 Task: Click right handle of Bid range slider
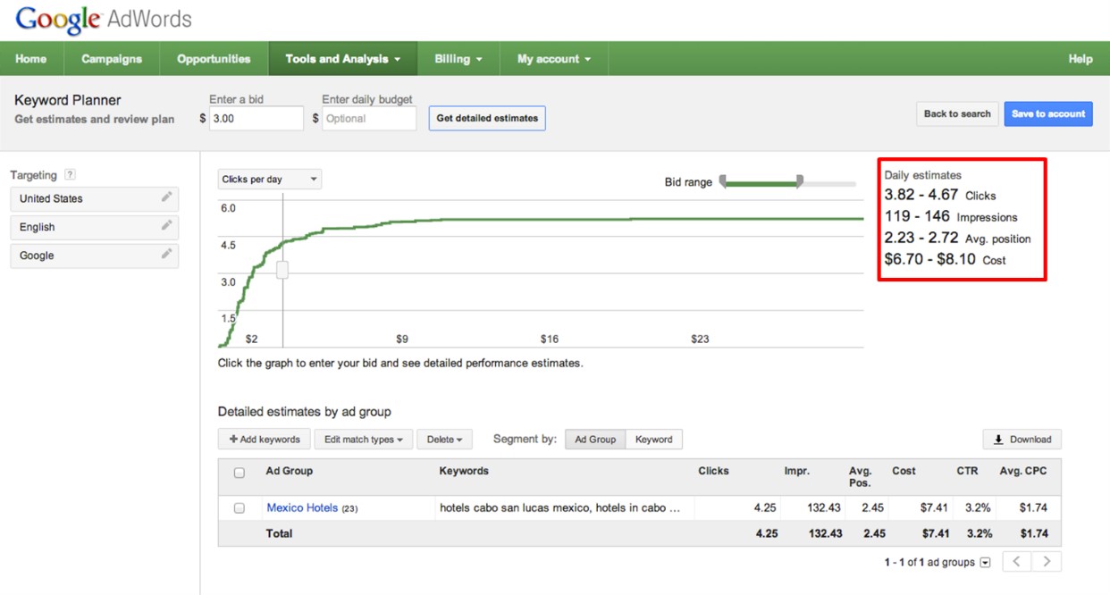point(800,181)
